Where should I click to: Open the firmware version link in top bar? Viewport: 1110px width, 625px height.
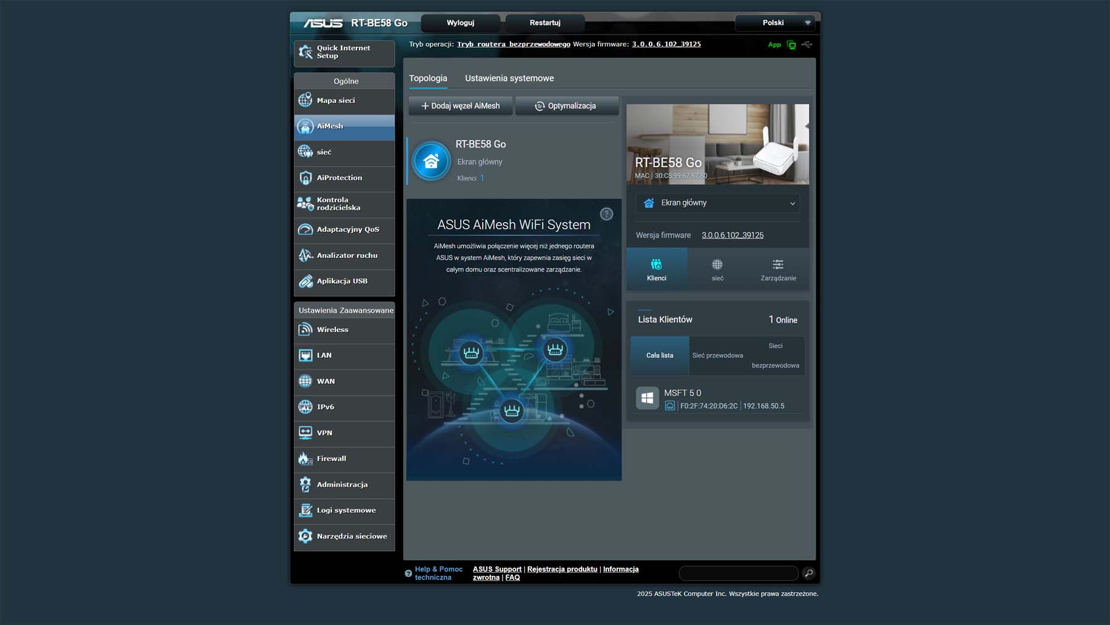pyautogui.click(x=666, y=44)
